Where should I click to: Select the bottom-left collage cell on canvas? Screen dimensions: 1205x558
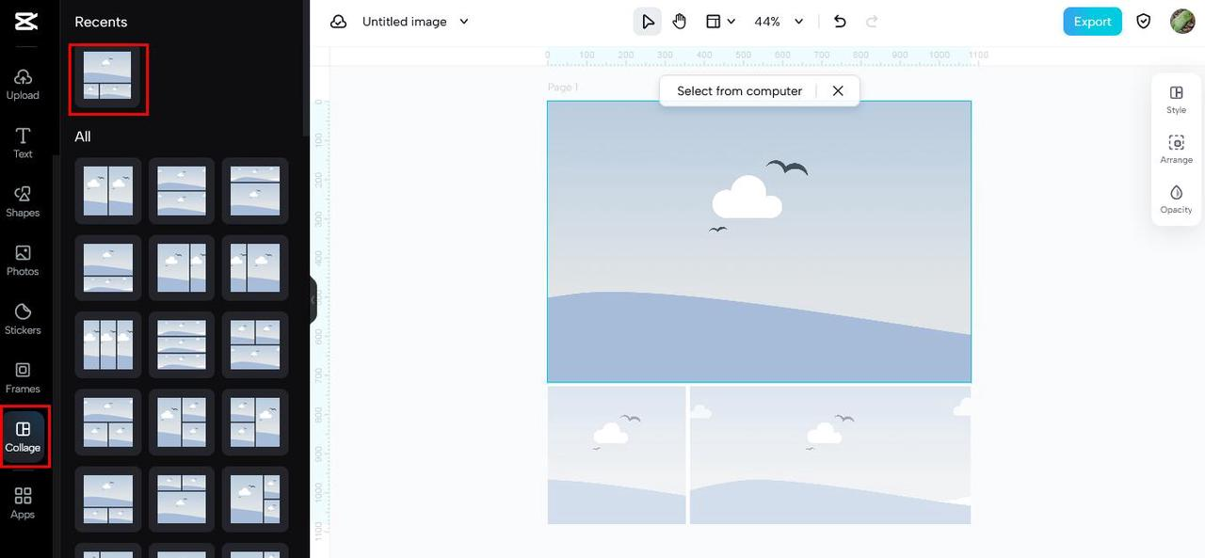point(617,454)
